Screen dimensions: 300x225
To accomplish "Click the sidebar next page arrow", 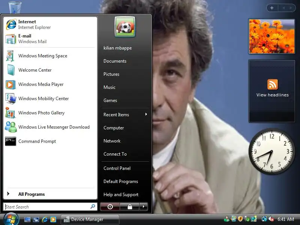I will 291,8.
